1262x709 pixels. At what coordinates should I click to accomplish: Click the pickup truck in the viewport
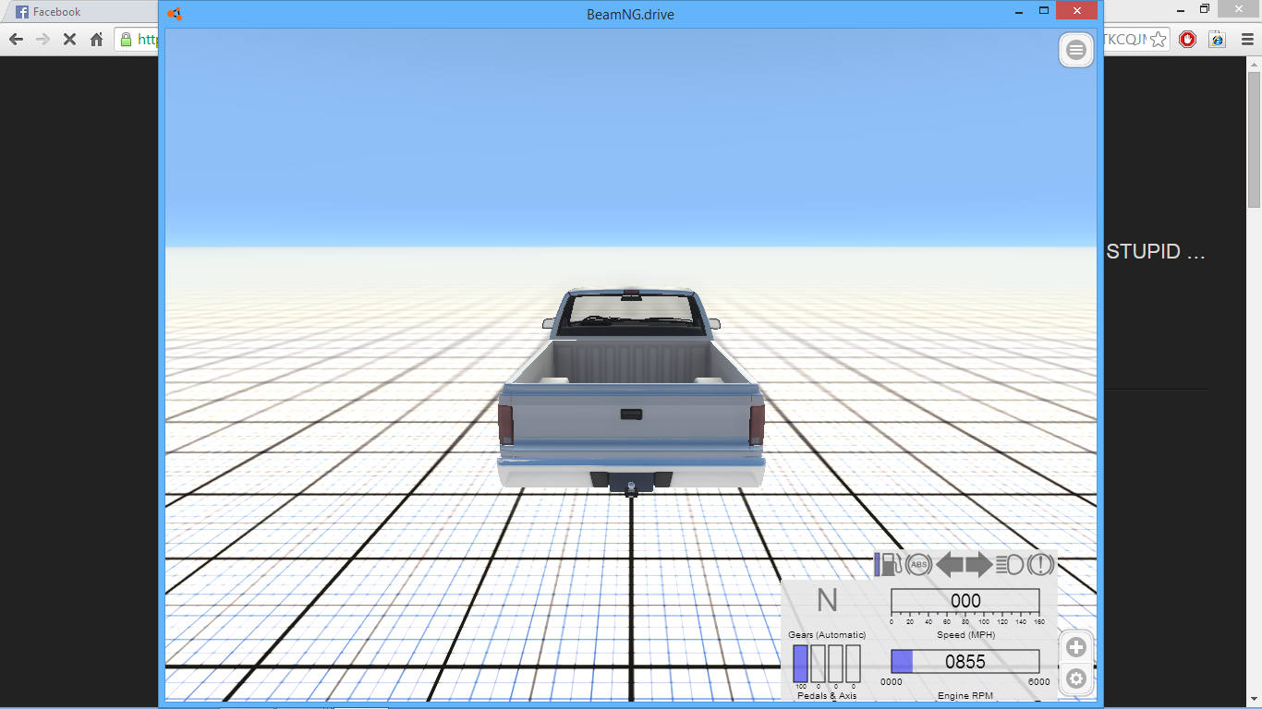(631, 391)
